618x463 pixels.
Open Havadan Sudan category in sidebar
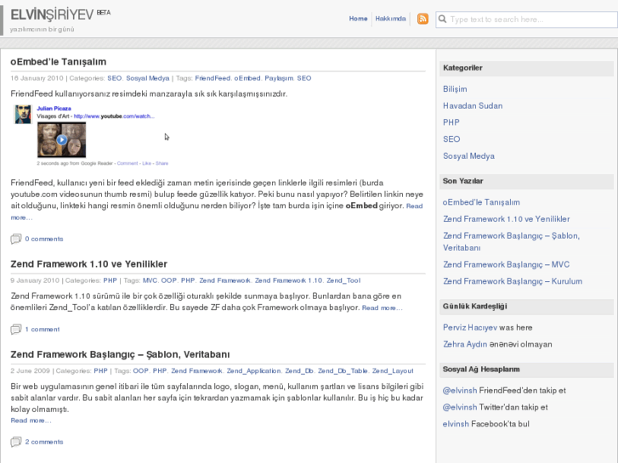(x=473, y=105)
